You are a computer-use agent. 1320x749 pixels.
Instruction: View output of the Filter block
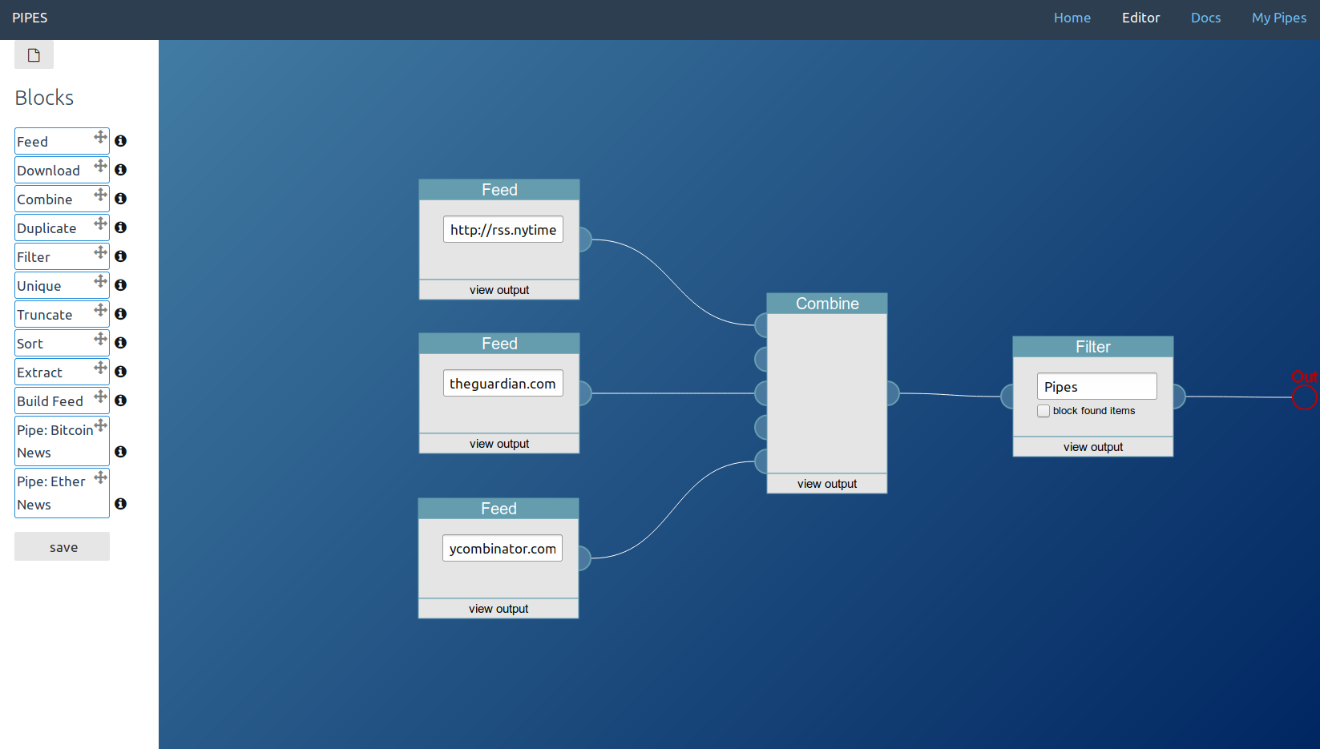pyautogui.click(x=1092, y=447)
